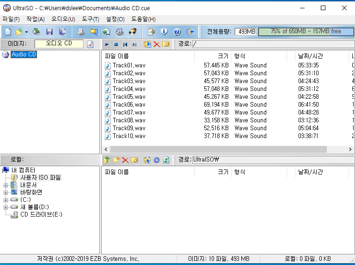Expand the 새 볼륨(D:) tree node

click(6, 207)
